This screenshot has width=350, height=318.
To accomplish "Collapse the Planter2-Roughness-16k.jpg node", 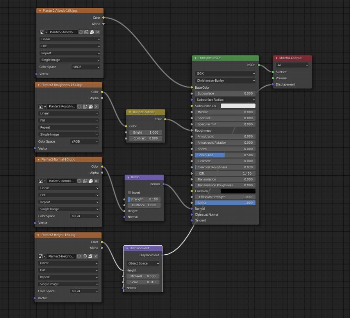I will (x=39, y=85).
